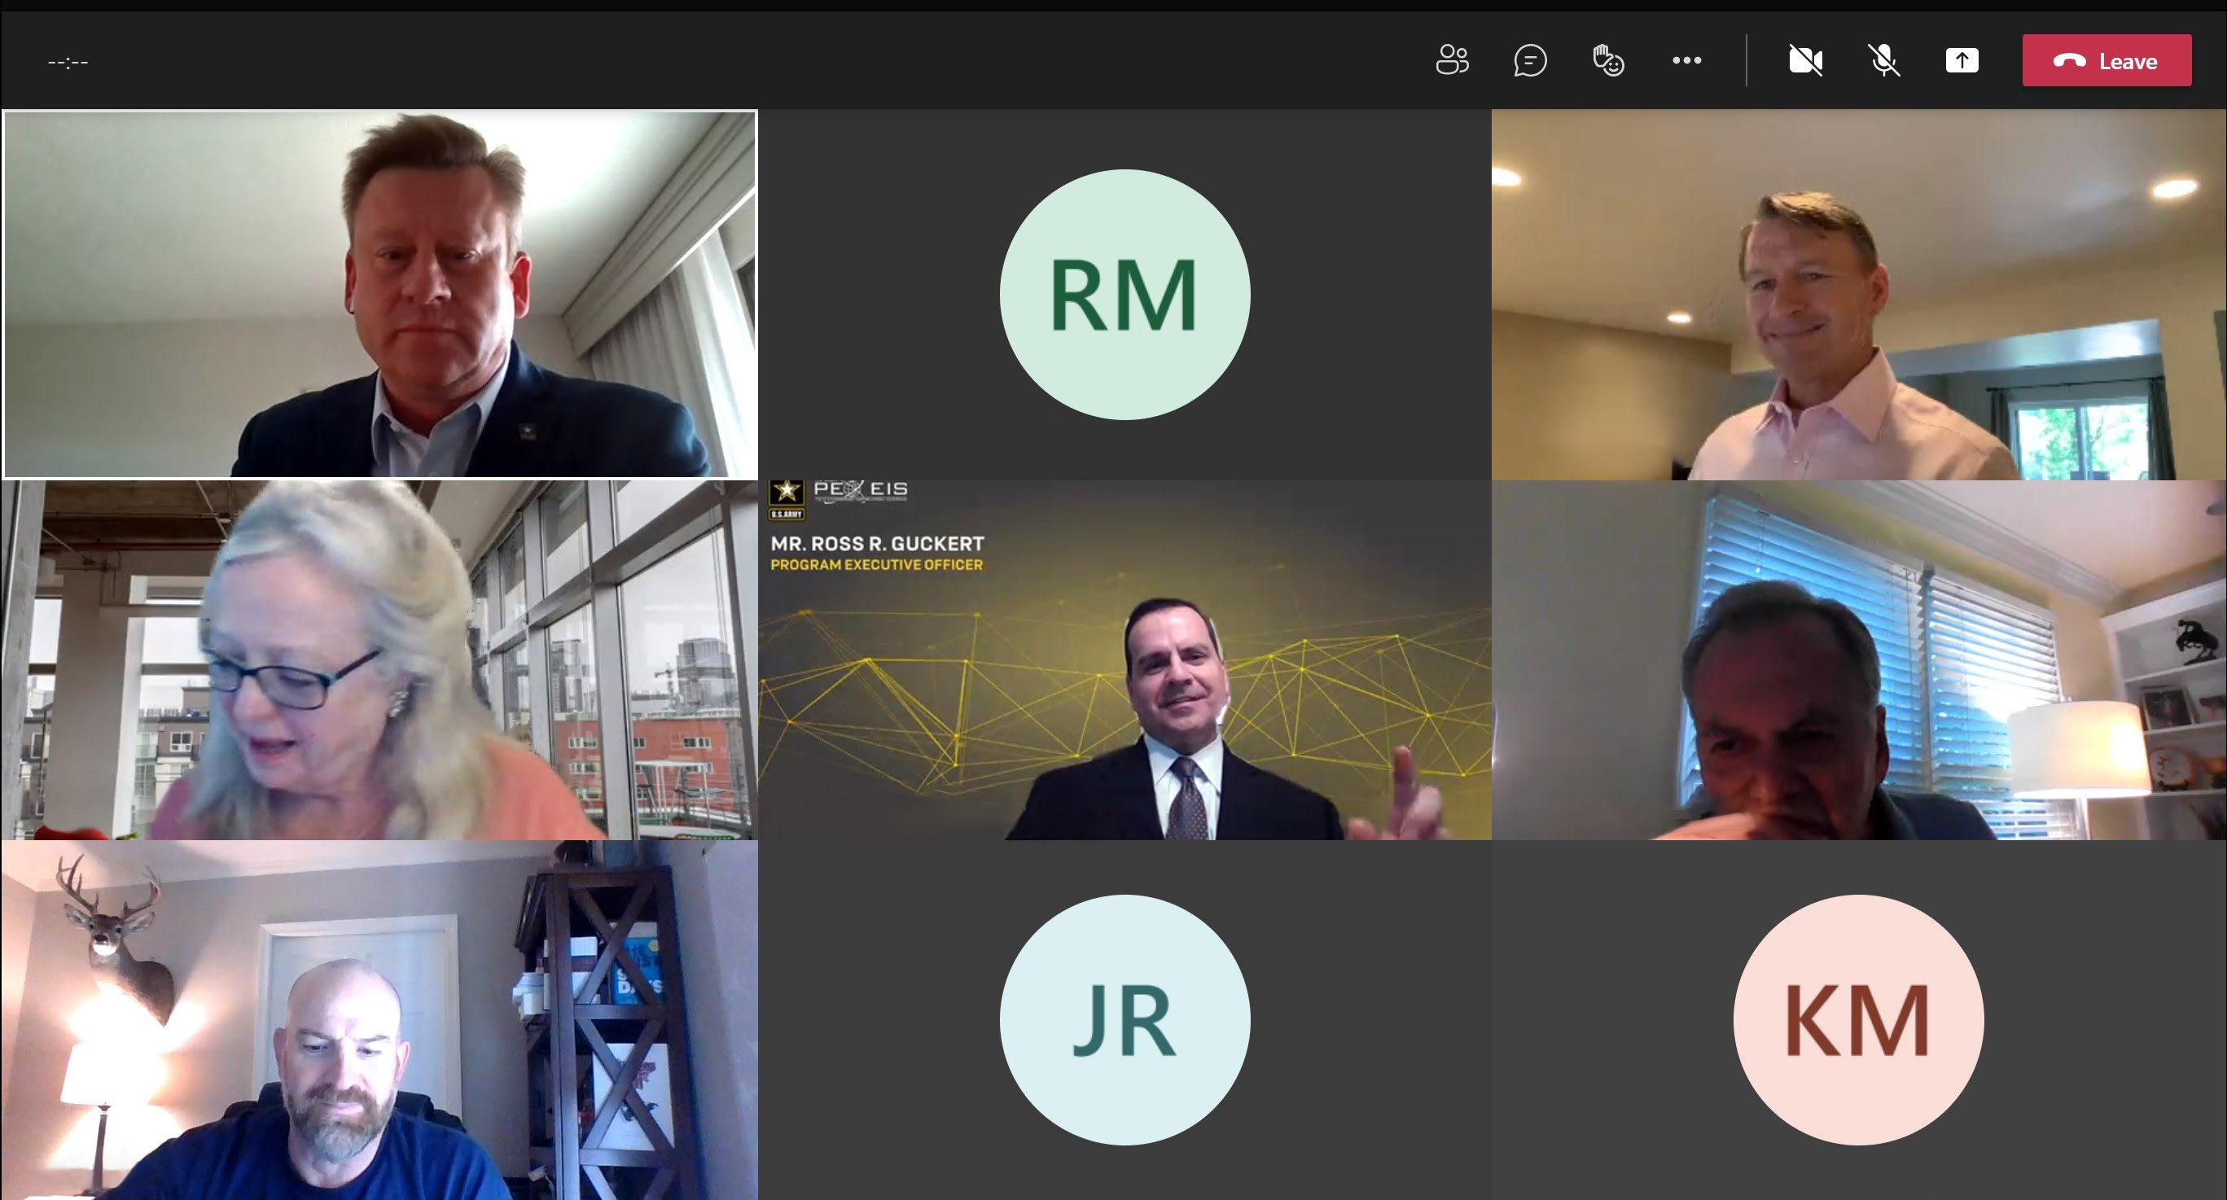Turn the camera on

[1805, 60]
